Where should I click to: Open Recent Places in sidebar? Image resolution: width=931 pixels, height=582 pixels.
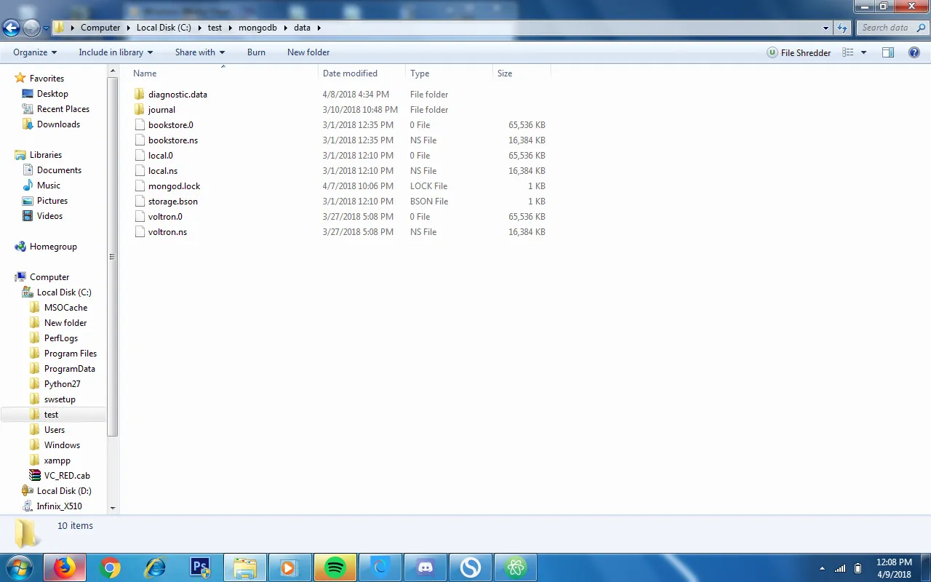[x=63, y=109]
